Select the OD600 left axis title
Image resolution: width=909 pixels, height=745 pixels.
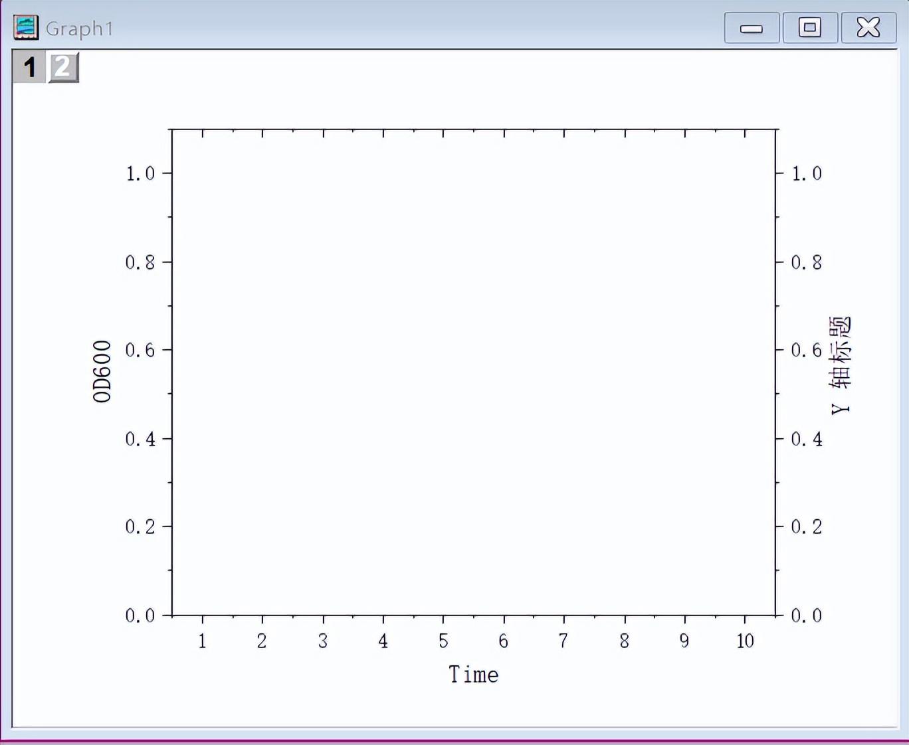[102, 371]
